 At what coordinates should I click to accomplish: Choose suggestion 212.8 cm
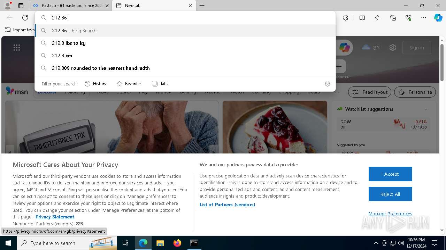(x=185, y=56)
